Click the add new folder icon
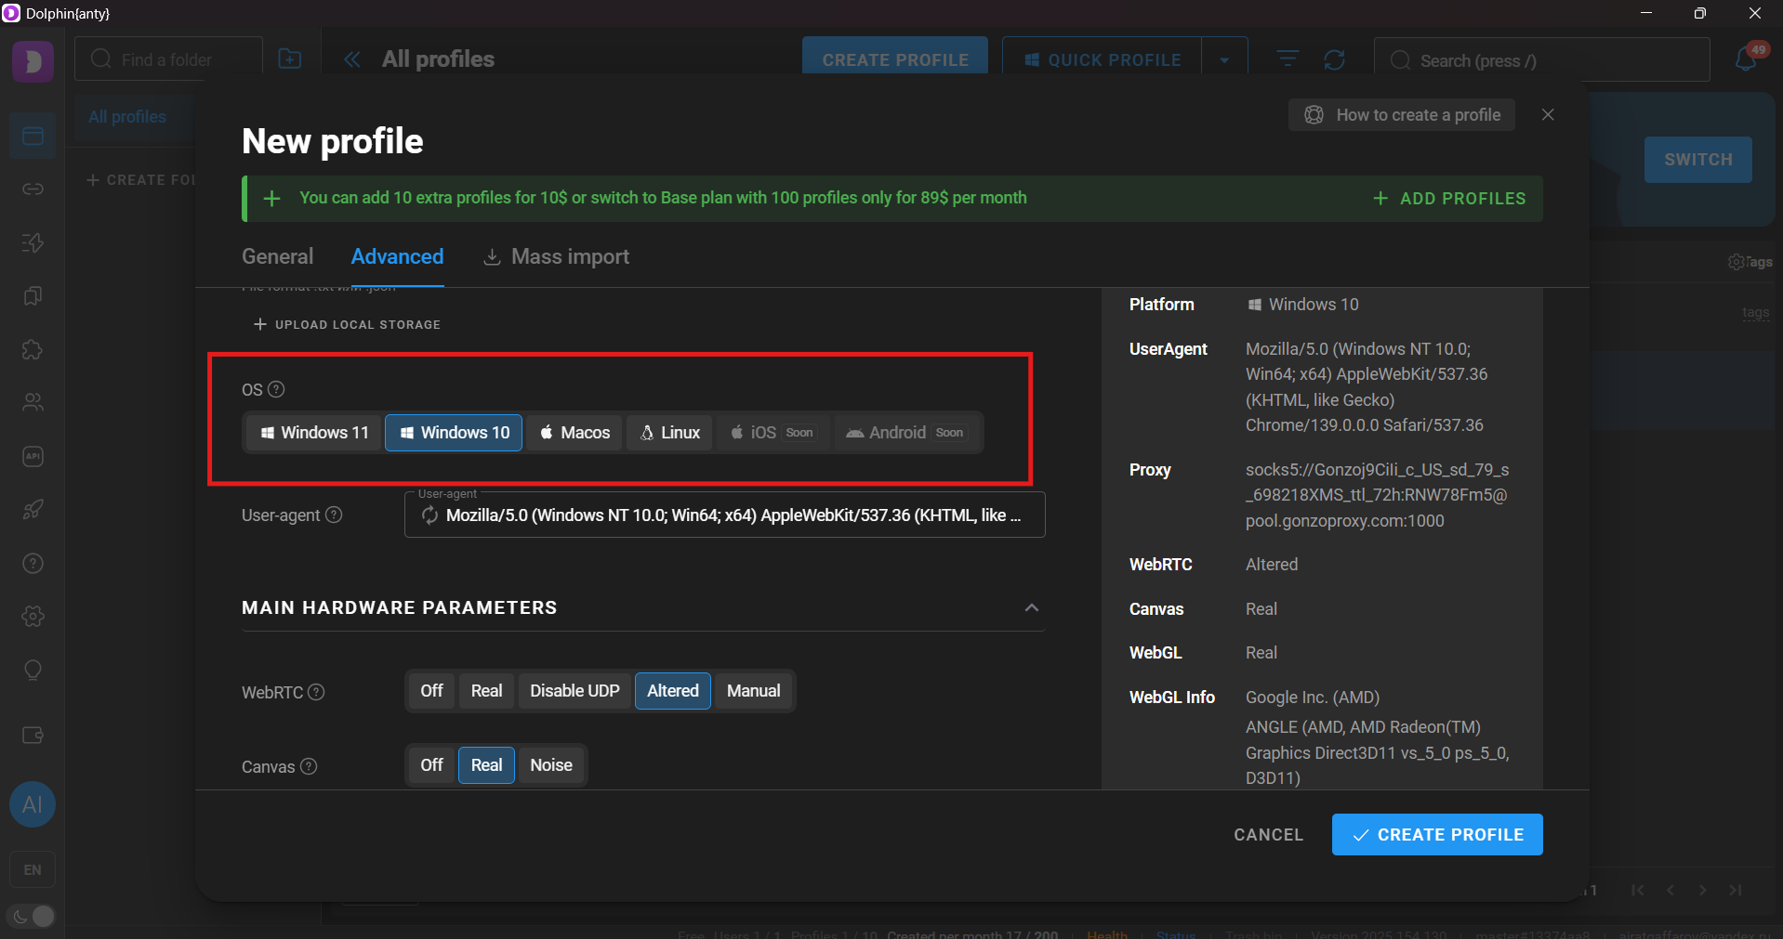 coord(290,59)
